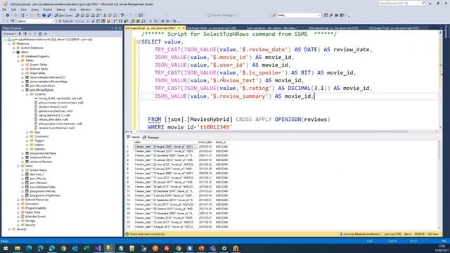
Task: Click the Visual Studio taskbar icon
Action: point(98,248)
